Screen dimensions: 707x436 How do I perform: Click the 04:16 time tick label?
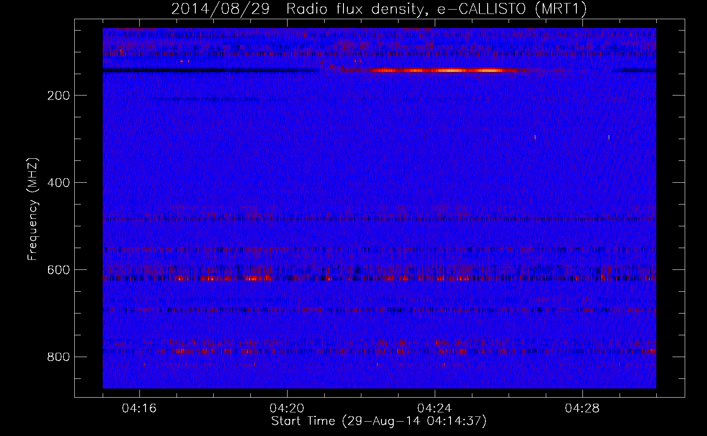click(x=139, y=409)
